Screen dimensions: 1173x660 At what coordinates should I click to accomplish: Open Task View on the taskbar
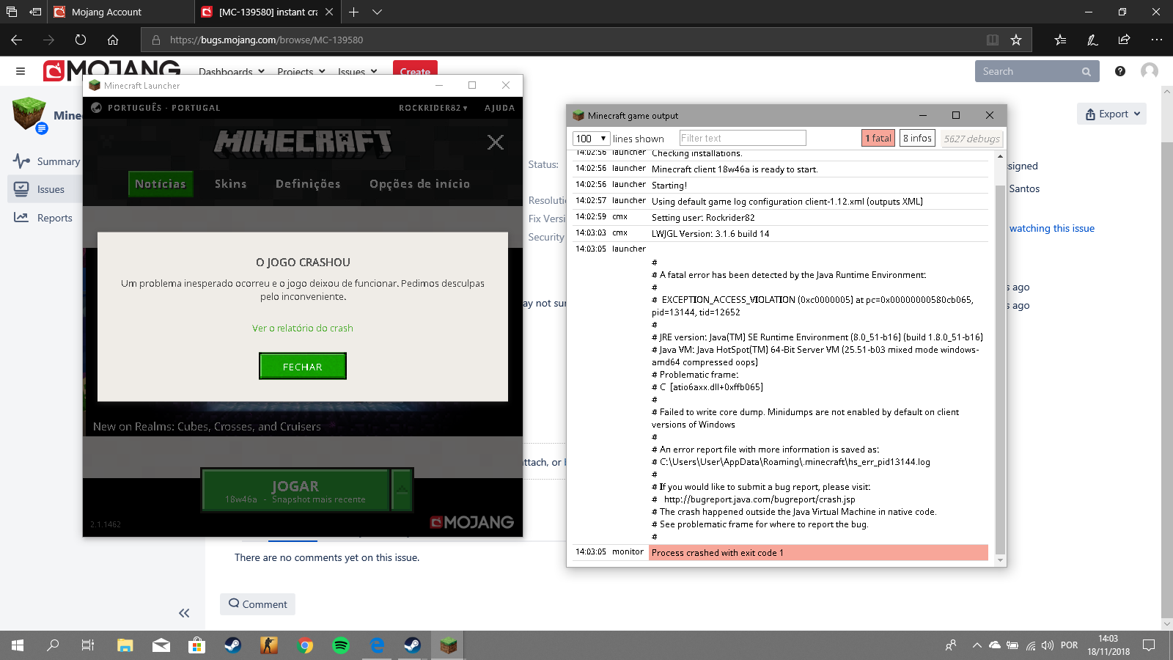88,645
